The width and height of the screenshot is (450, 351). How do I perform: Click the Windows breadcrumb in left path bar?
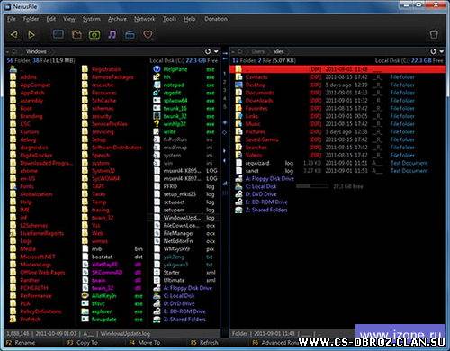pos(36,51)
